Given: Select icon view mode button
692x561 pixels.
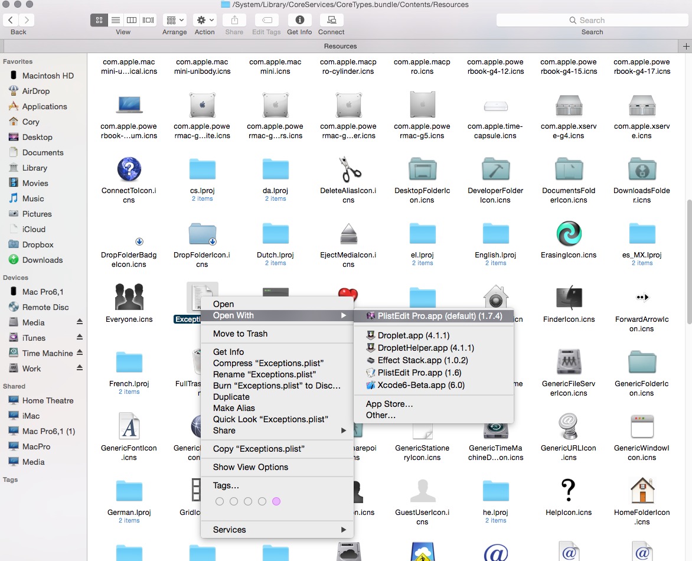Looking at the screenshot, I should pos(99,20).
